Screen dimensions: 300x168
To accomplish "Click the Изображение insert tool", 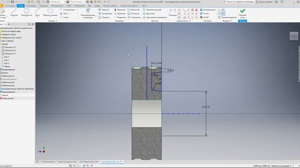I will click(208, 10).
